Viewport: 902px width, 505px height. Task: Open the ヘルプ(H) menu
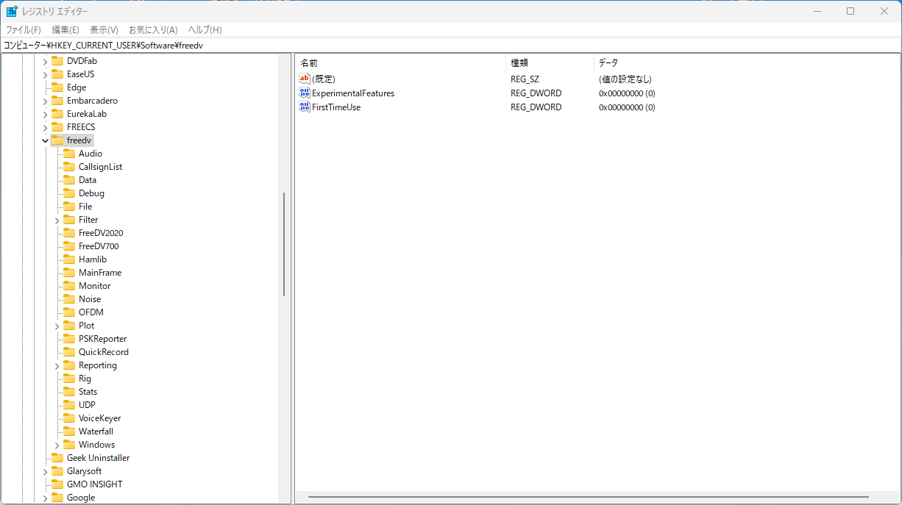click(x=205, y=30)
